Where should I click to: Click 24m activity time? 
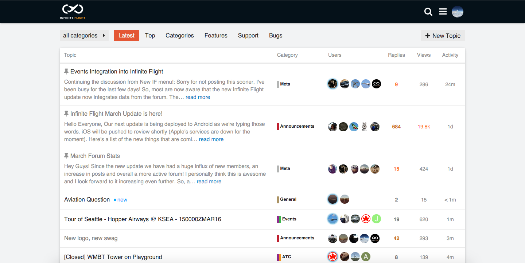(450, 84)
